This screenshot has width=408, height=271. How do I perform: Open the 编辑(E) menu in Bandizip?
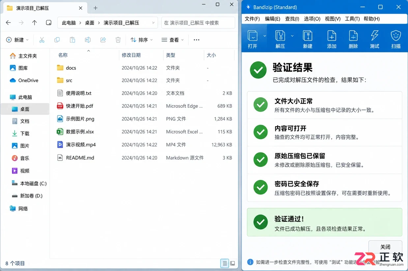click(x=273, y=19)
